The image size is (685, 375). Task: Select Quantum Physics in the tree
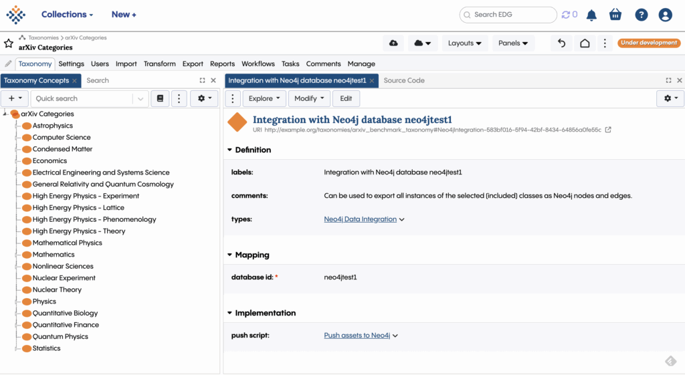tap(60, 337)
